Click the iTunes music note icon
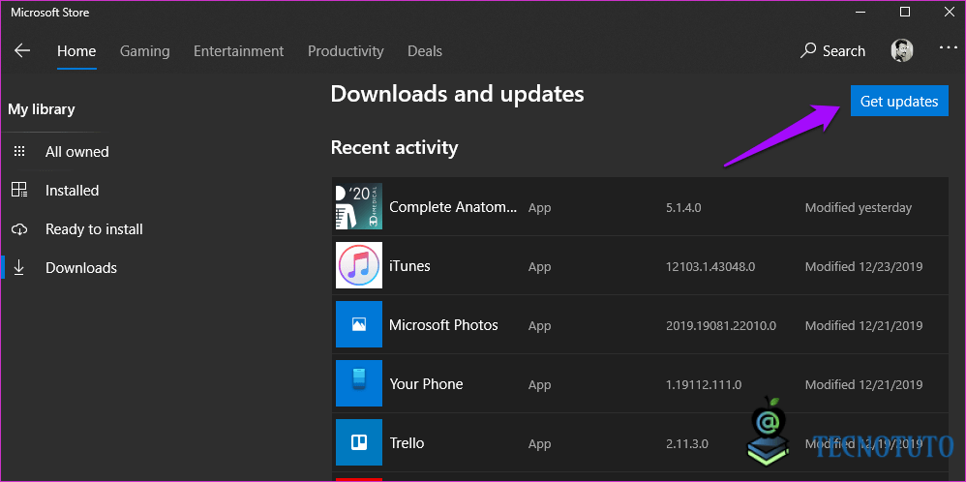This screenshot has height=482, width=966. 358,265
